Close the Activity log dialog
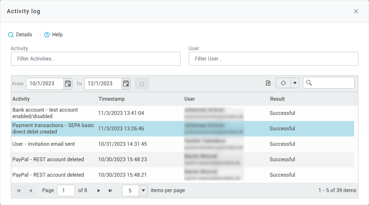369x205 pixels. pos(356,12)
